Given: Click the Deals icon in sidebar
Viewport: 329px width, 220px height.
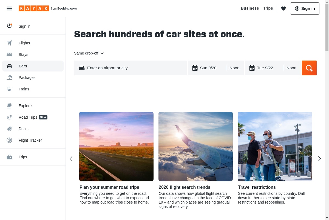Looking at the screenshot, I should tap(9, 129).
